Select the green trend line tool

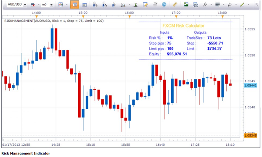click(x=242, y=5)
